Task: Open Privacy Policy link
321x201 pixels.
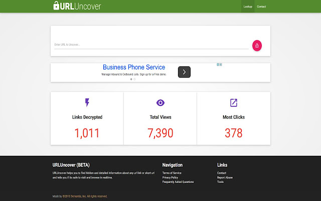Action: coord(170,177)
